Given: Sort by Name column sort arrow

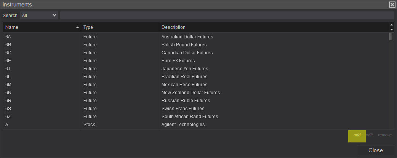Looking at the screenshot, I should click(78, 27).
